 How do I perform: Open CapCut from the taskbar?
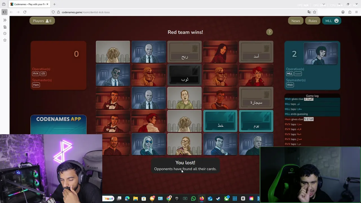tap(243, 198)
